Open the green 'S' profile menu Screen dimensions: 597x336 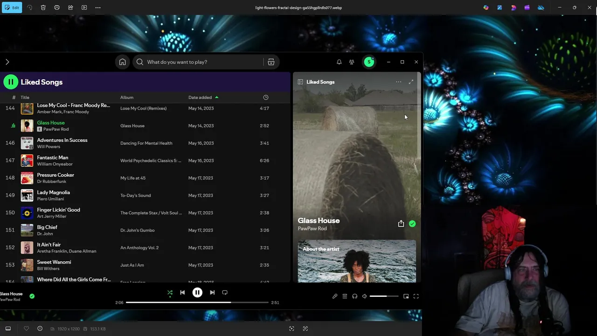coord(369,62)
